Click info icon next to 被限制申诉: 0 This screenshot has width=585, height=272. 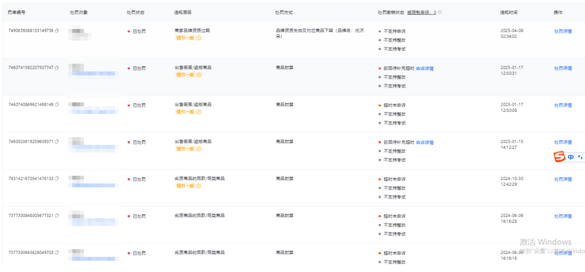pos(440,12)
